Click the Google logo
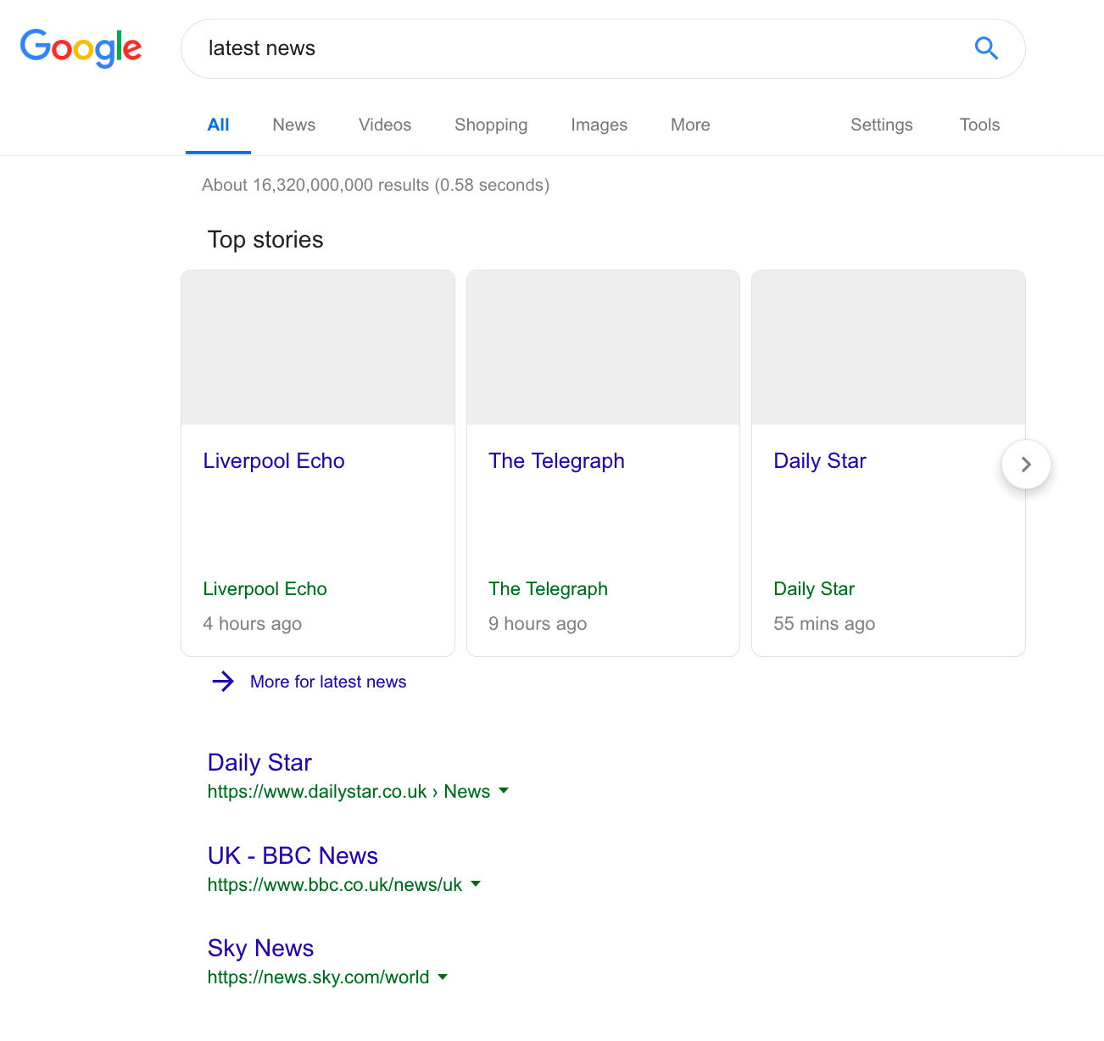The height and width of the screenshot is (1041, 1104). click(x=81, y=48)
